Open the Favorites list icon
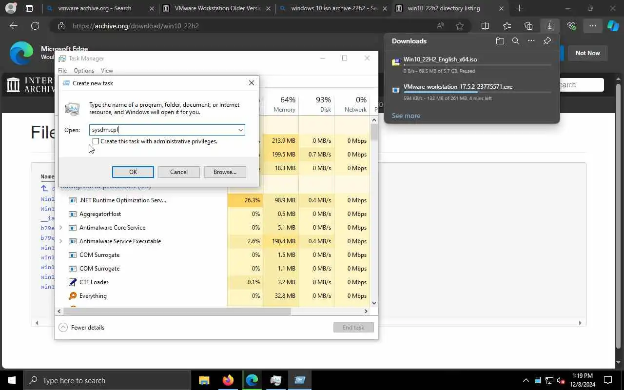624x390 pixels. pyautogui.click(x=507, y=26)
